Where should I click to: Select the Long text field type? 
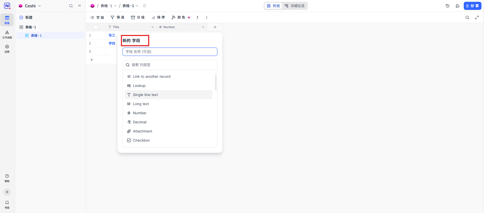169,104
